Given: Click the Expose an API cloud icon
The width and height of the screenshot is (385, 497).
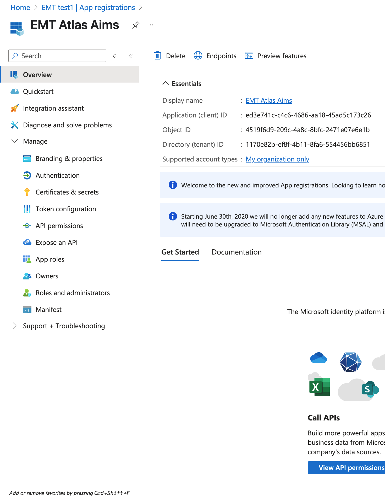Looking at the screenshot, I should click(27, 242).
